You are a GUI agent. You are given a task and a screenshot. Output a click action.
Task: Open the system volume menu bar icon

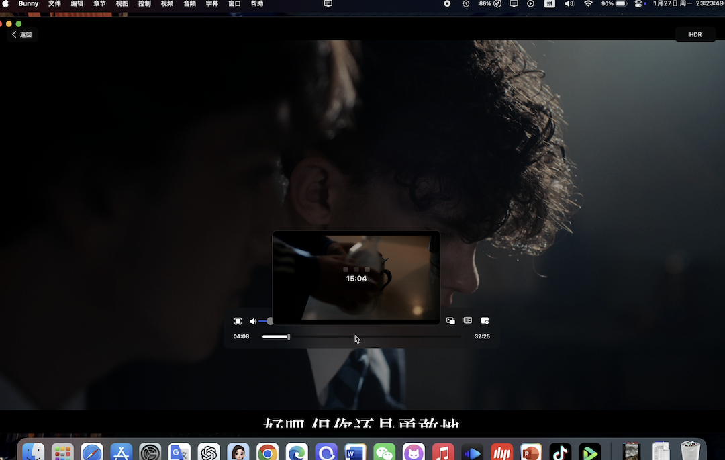569,4
